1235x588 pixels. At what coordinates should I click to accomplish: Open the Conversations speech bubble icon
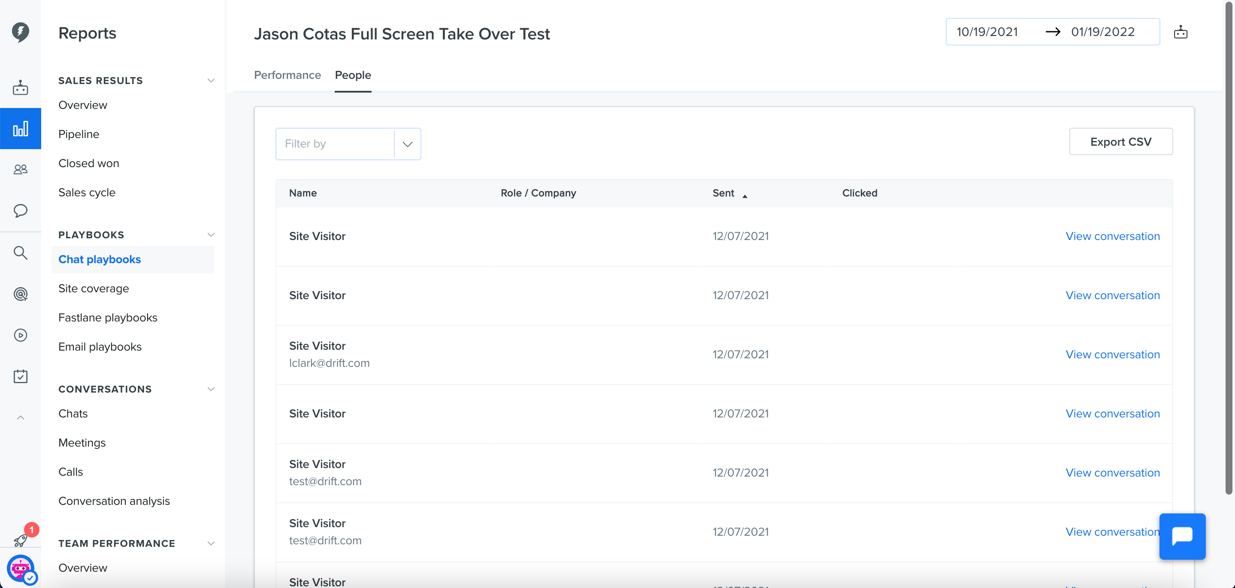pyautogui.click(x=20, y=211)
